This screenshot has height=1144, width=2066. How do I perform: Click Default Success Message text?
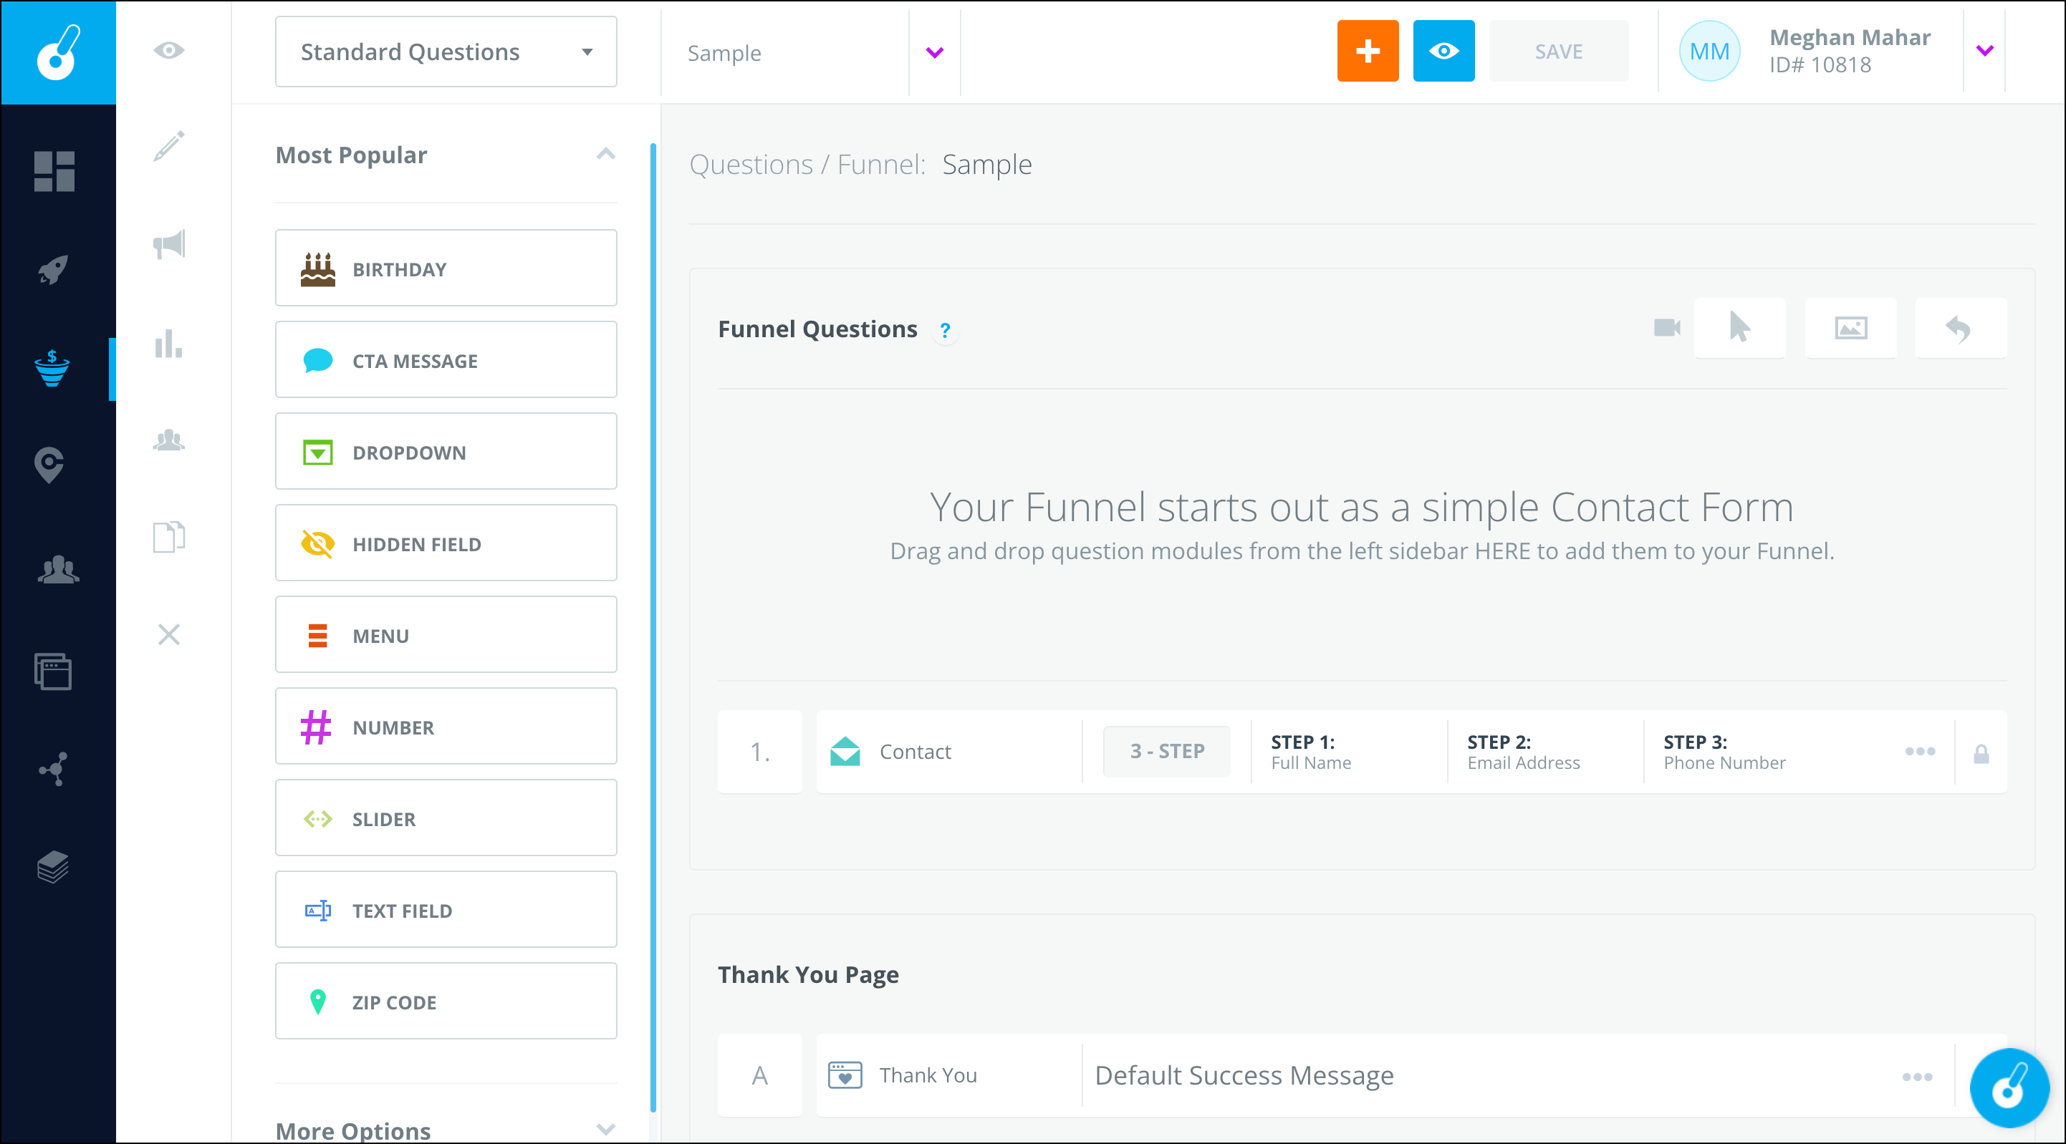pos(1244,1075)
